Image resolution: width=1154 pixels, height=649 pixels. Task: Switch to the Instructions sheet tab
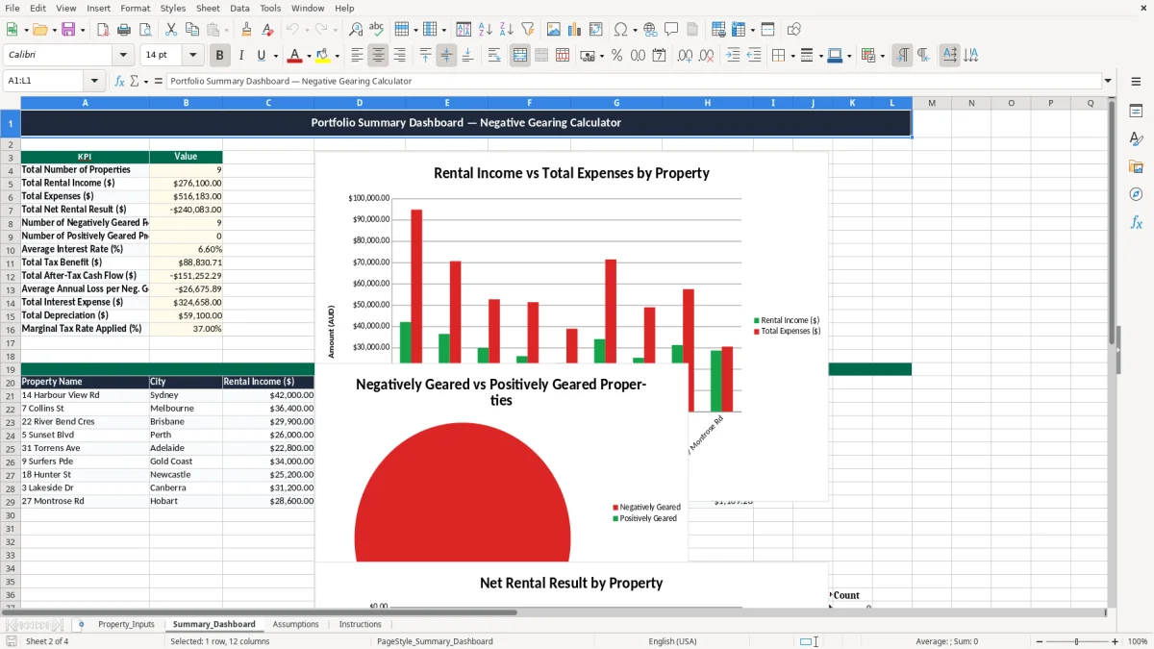tap(360, 624)
